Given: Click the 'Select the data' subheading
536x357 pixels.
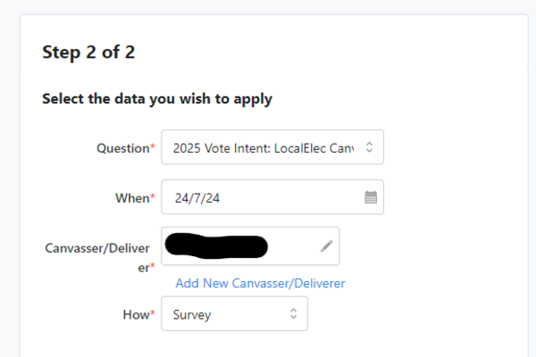Looking at the screenshot, I should (x=157, y=98).
